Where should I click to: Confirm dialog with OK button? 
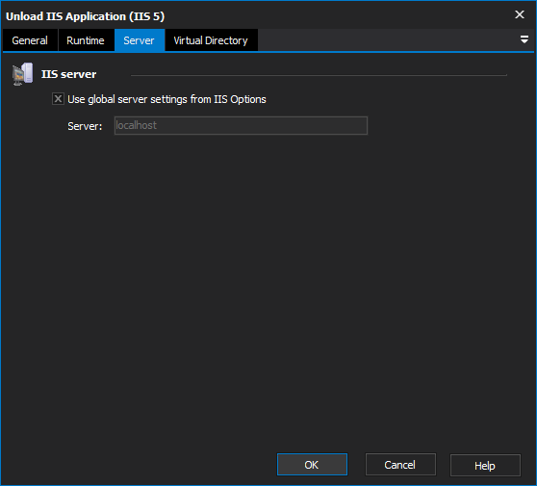312,465
